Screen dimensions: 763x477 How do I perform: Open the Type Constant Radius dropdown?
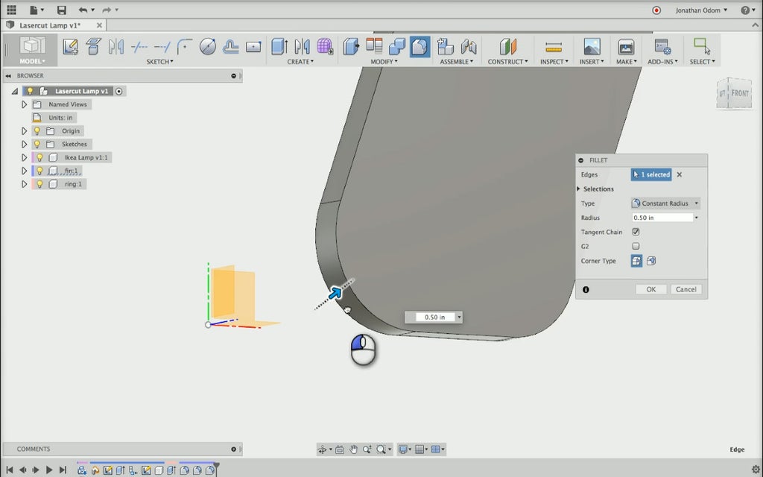click(665, 203)
